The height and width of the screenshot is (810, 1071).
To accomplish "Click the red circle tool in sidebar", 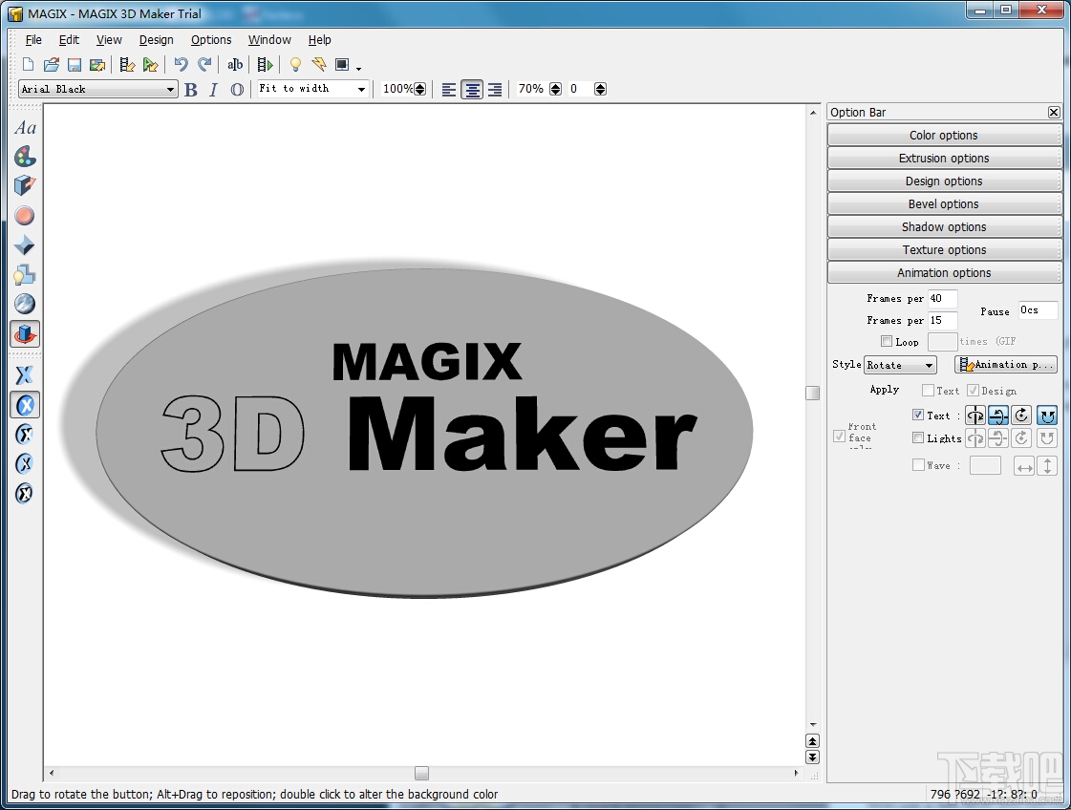I will click(25, 216).
